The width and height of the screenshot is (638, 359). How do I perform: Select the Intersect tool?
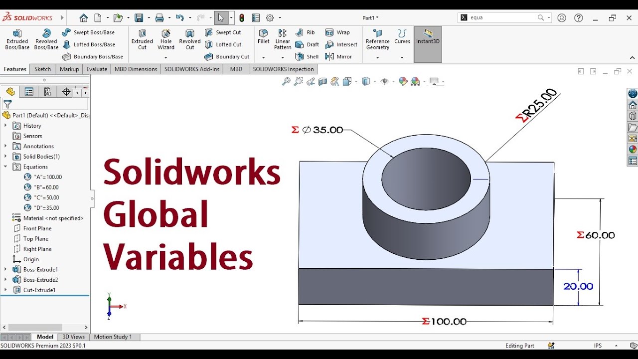click(341, 44)
